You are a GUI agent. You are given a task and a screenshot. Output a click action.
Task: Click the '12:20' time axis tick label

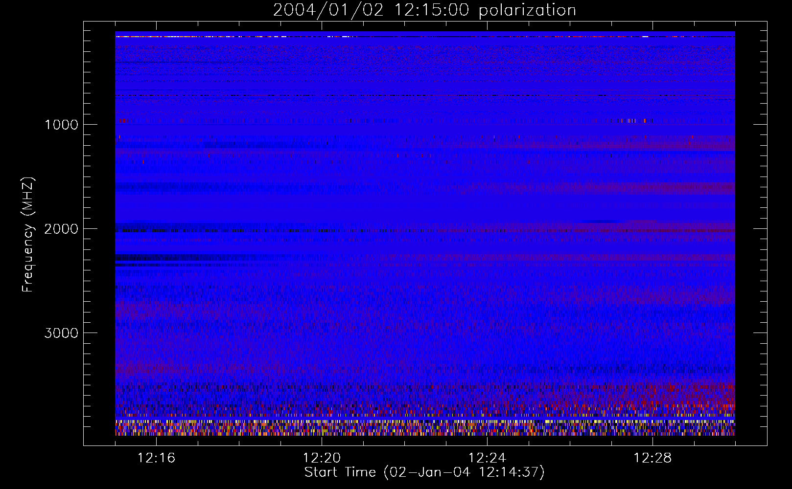pyautogui.click(x=322, y=458)
